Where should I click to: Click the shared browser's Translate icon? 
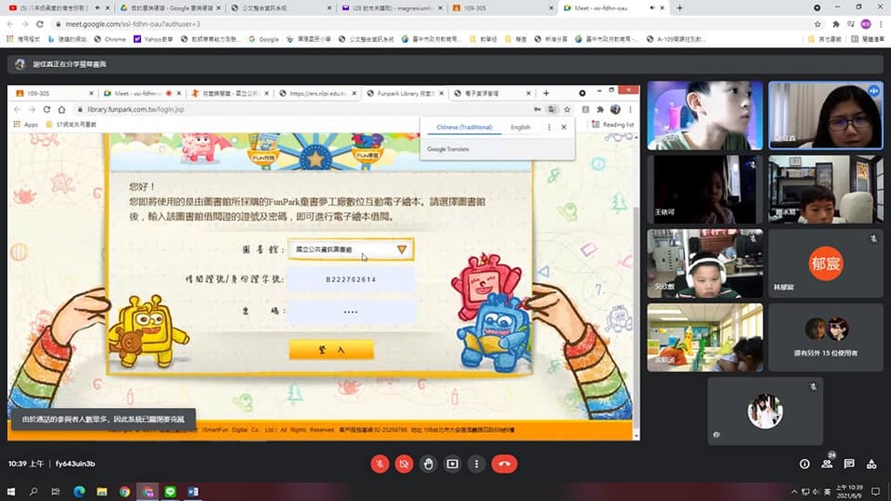pyautogui.click(x=552, y=109)
